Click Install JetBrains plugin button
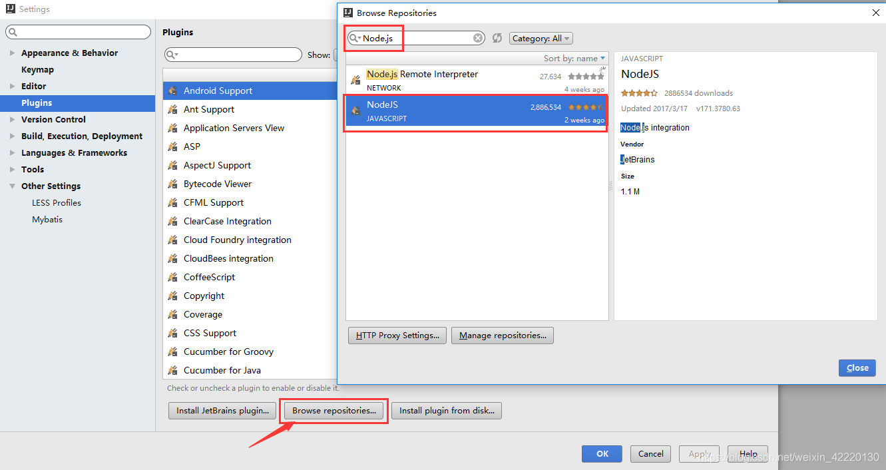 [222, 411]
